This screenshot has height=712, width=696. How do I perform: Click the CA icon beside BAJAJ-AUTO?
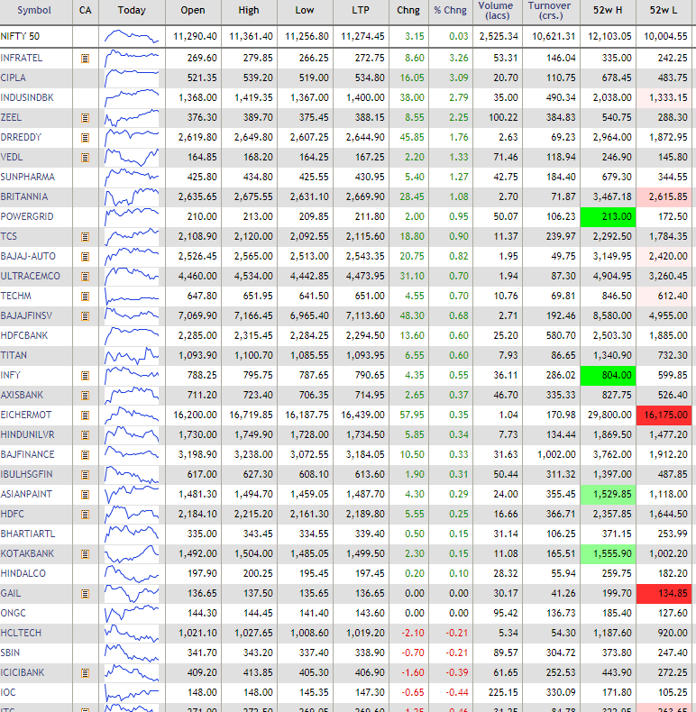[85, 256]
